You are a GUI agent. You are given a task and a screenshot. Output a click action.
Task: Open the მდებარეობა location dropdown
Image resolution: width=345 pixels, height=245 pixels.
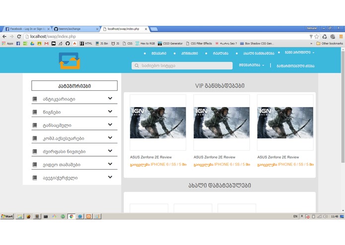click(252, 65)
